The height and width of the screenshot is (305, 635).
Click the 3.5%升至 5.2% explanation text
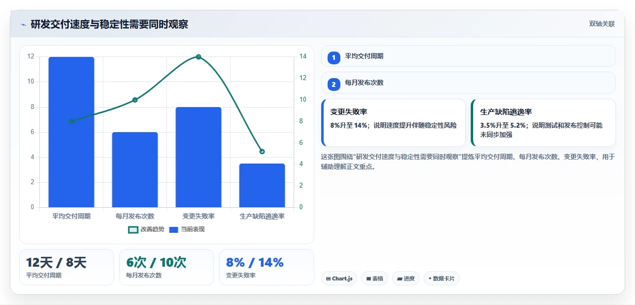pyautogui.click(x=541, y=130)
